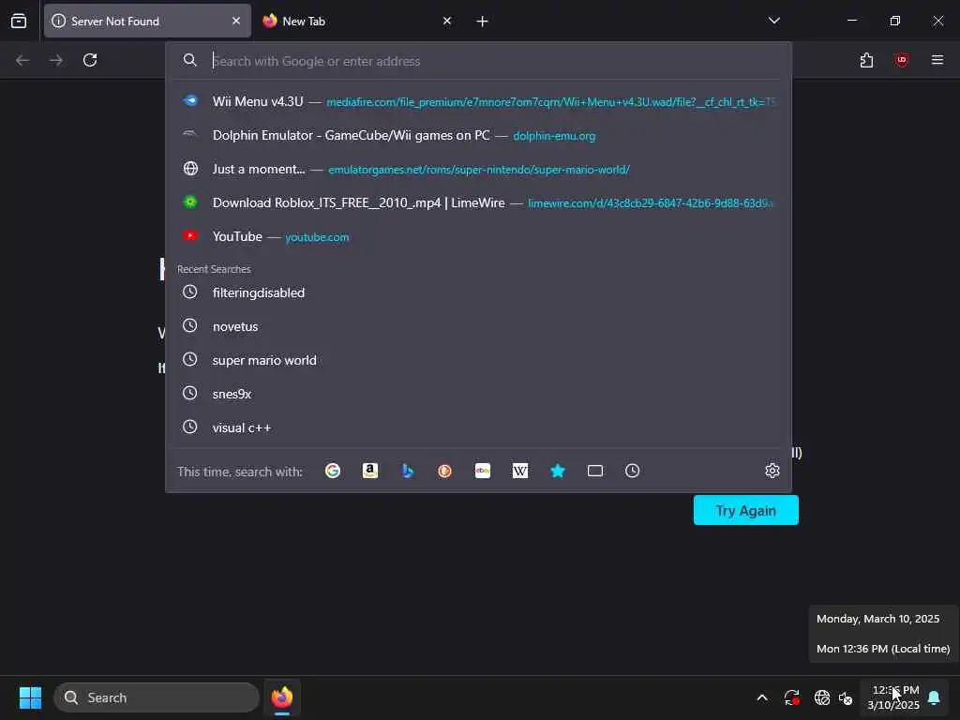Go back to the previous page
This screenshot has height=720, width=960.
point(22,60)
